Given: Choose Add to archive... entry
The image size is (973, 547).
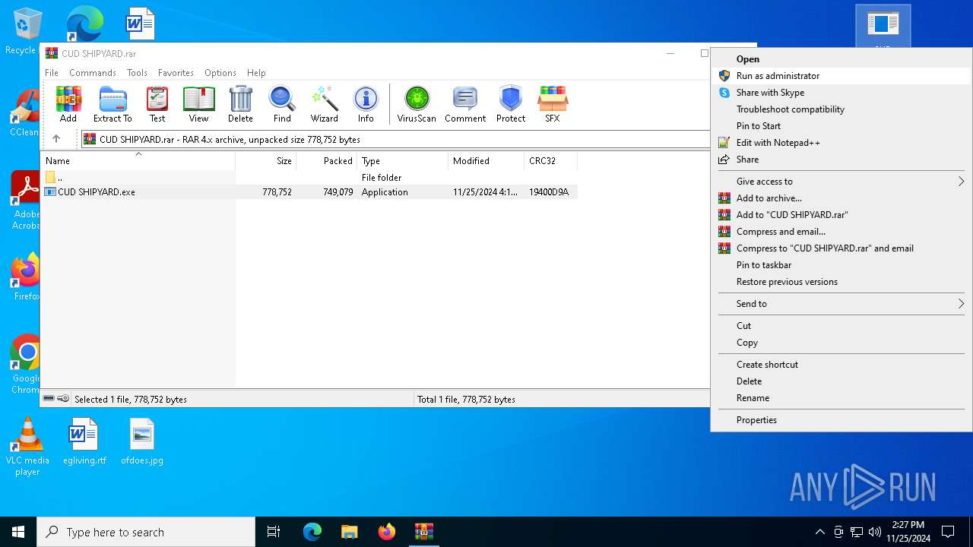Looking at the screenshot, I should click(841, 198).
